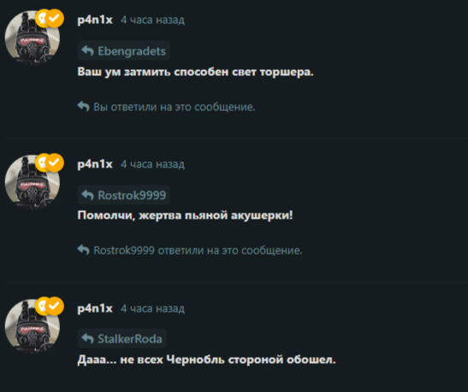Viewport: 468px width, 392px height.
Task: Click the arrow icon before "Вы ответили на это сообщение"
Action: coord(84,107)
